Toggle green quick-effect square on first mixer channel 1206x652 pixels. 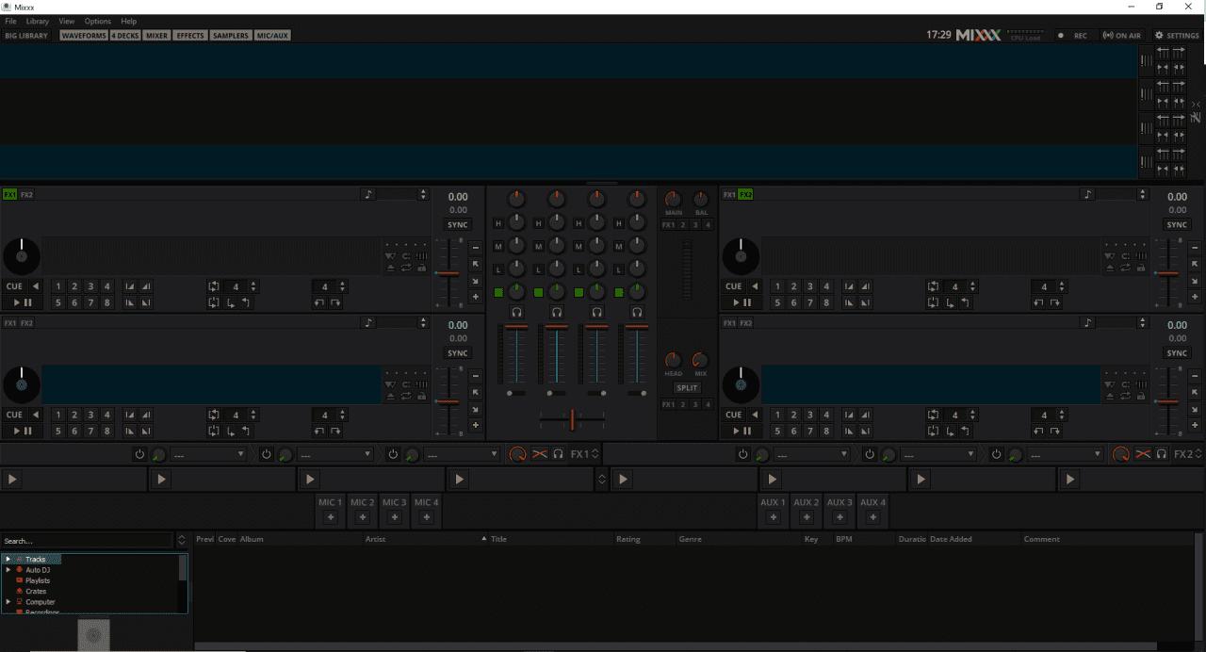pos(498,292)
